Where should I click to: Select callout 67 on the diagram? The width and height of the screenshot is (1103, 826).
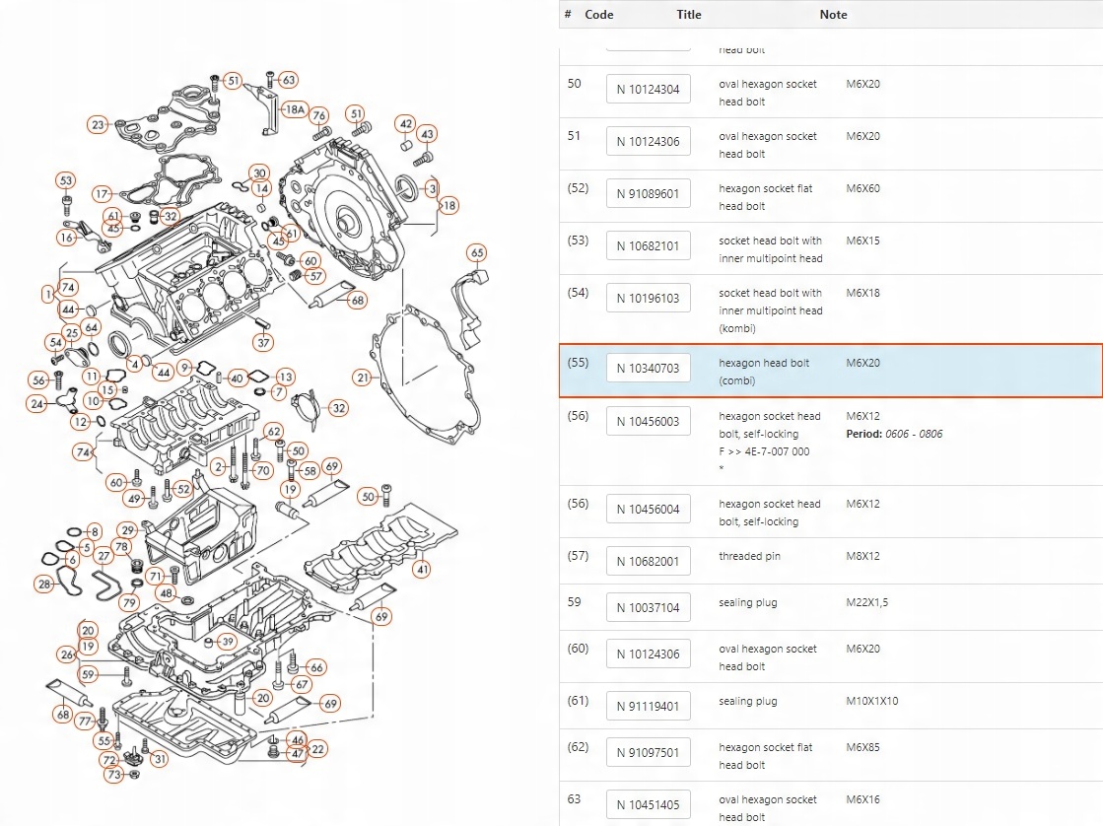coord(302,684)
